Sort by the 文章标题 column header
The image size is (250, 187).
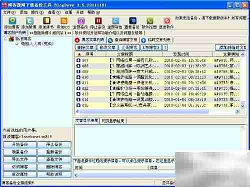pyautogui.click(x=134, y=54)
